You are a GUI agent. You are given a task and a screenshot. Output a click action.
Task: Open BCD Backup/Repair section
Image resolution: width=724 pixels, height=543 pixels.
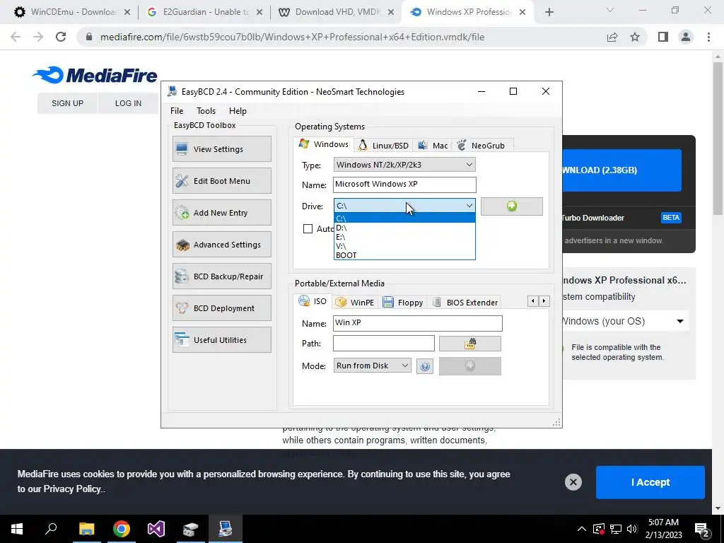221,276
